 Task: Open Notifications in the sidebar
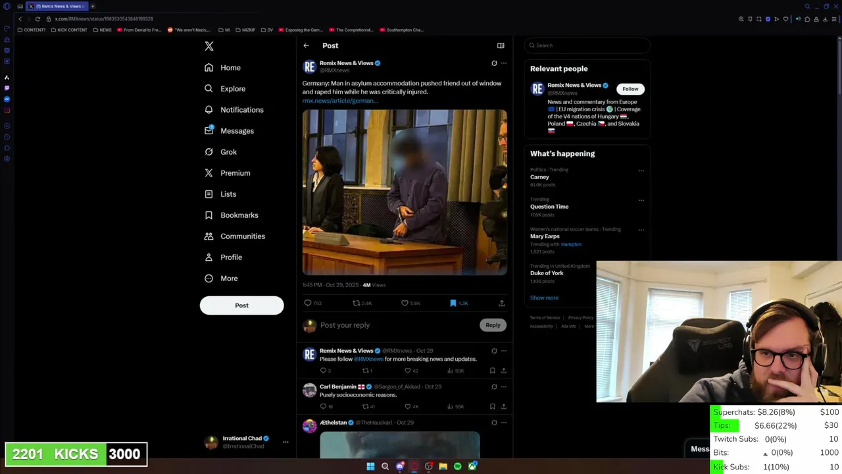pyautogui.click(x=234, y=110)
